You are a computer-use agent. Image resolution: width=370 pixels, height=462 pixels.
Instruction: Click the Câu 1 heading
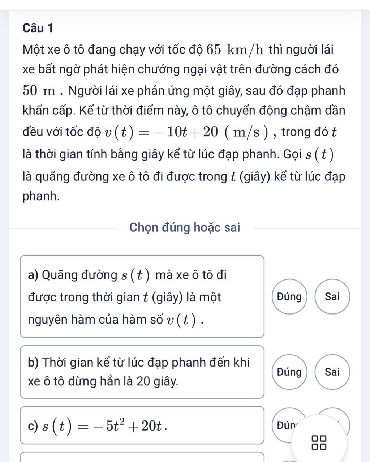point(38,28)
